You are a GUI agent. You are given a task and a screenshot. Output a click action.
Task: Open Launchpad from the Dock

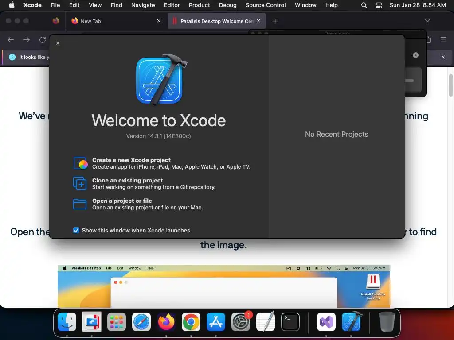point(117,321)
